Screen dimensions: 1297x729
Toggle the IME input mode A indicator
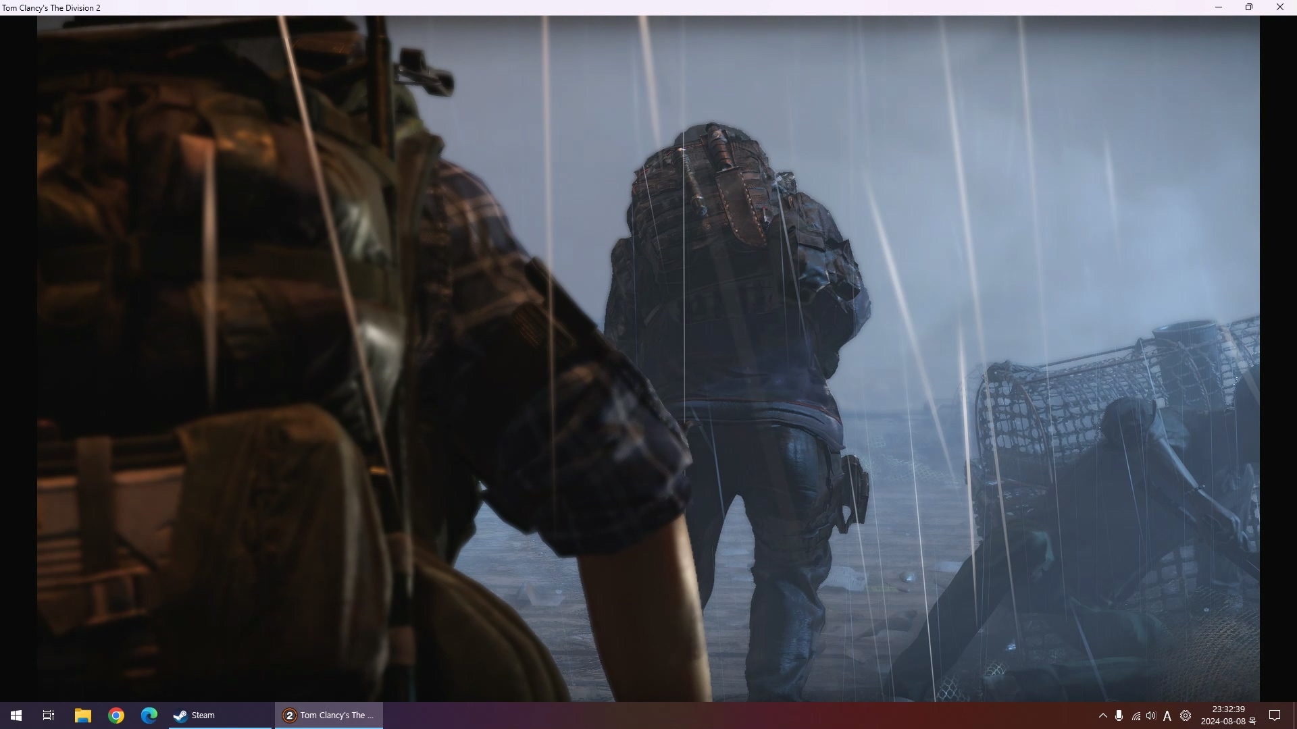point(1167,715)
